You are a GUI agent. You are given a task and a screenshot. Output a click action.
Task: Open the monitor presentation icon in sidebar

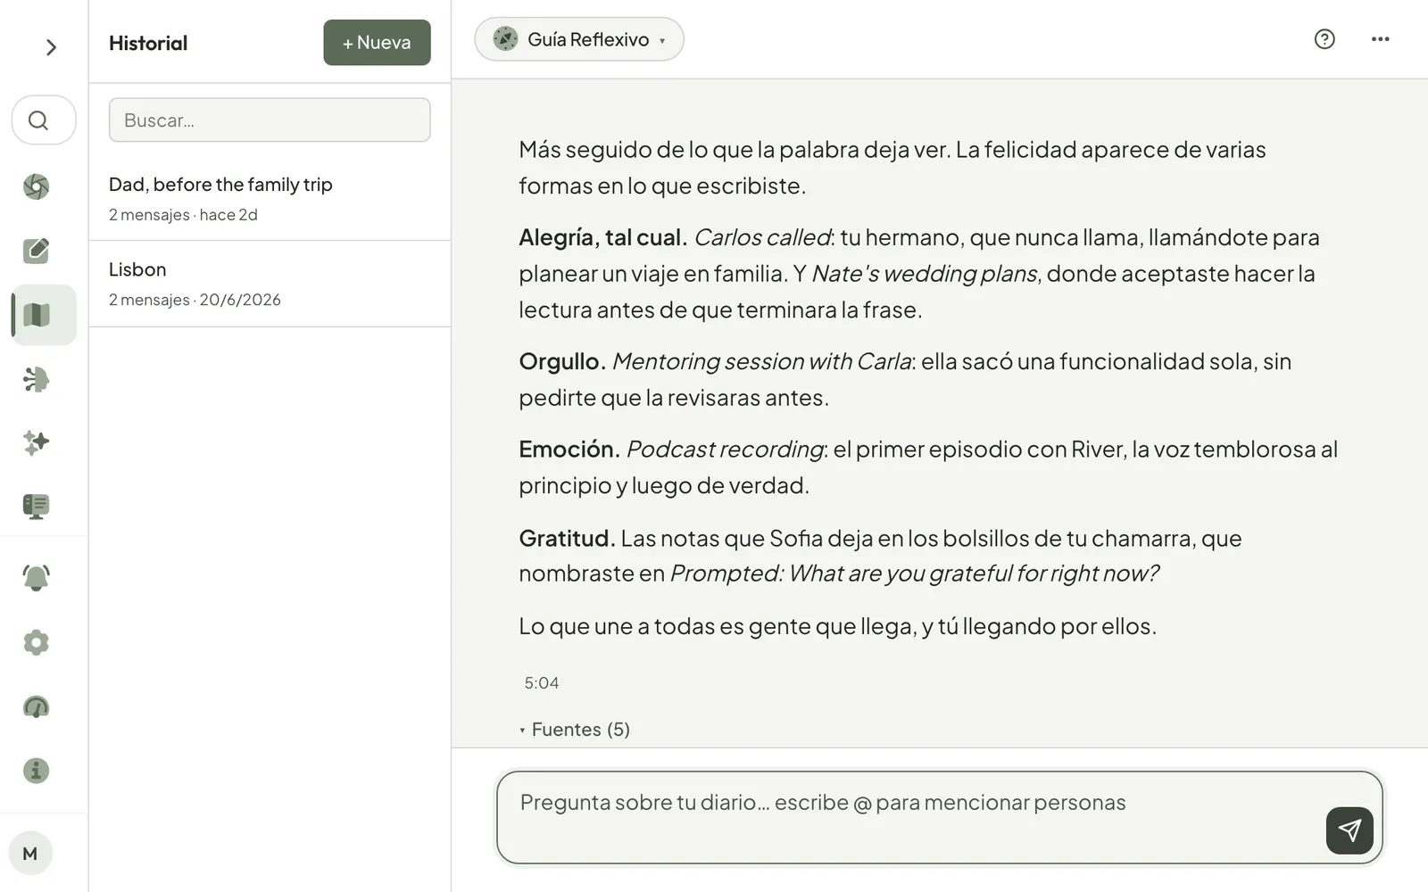[x=36, y=507]
